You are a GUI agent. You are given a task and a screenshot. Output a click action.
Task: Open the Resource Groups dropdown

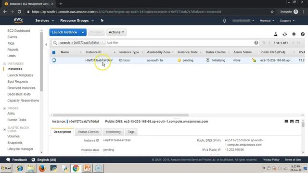pyautogui.click(x=77, y=20)
